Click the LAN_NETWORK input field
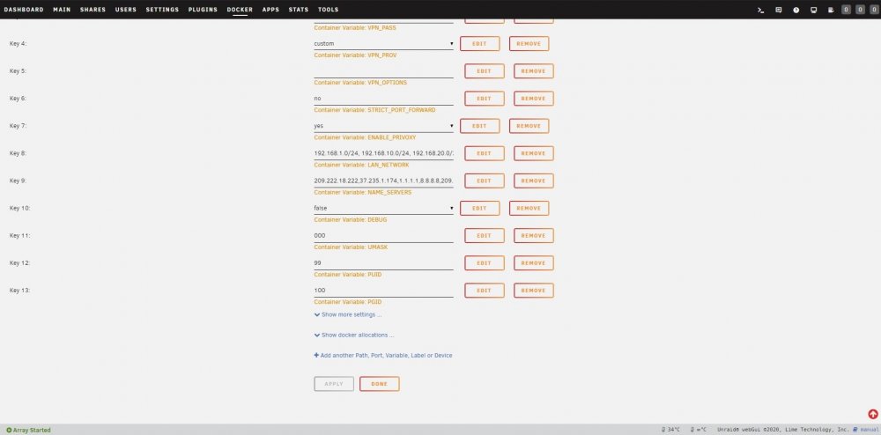Screen dimensions: 881x435 coord(384,153)
